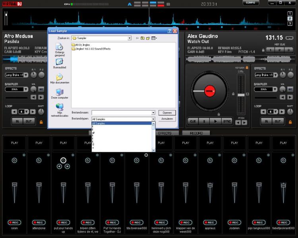Click the file type list scrollbar down arrow
Image resolution: width=298 pixels, height=238 pixels.
click(x=153, y=150)
